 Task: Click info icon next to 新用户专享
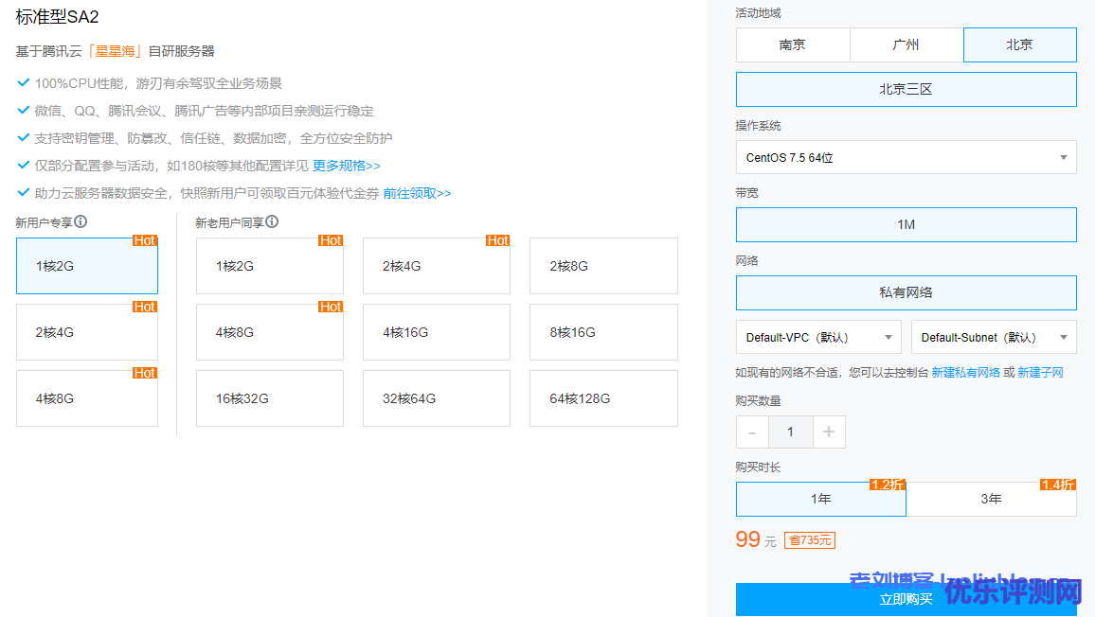pos(81,221)
